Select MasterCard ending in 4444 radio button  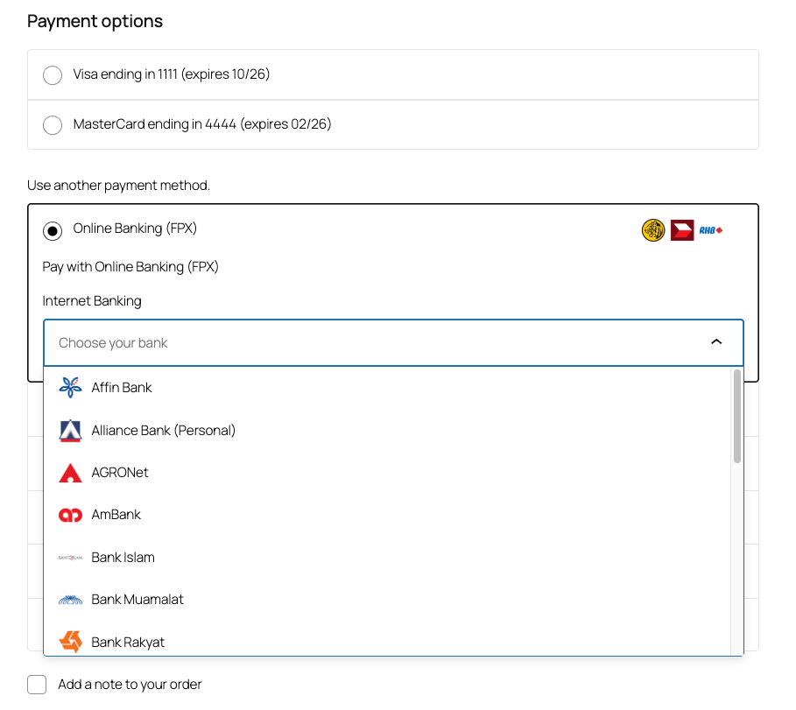click(x=53, y=125)
